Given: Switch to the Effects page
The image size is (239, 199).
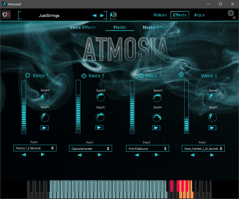Looking at the screenshot, I should (x=180, y=15).
